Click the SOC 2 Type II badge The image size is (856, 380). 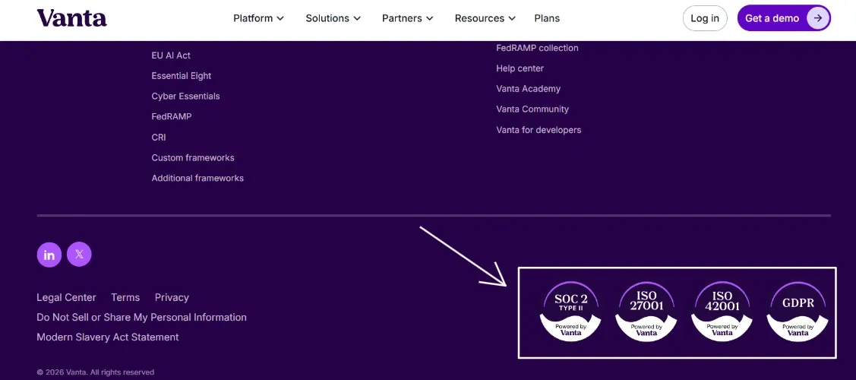(x=570, y=312)
